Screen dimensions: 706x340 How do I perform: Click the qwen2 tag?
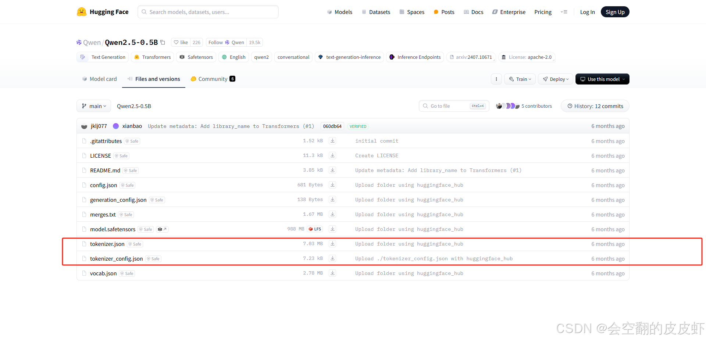pyautogui.click(x=261, y=57)
